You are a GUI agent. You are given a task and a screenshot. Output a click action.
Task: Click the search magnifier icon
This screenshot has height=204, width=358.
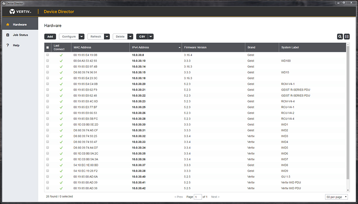(340, 37)
